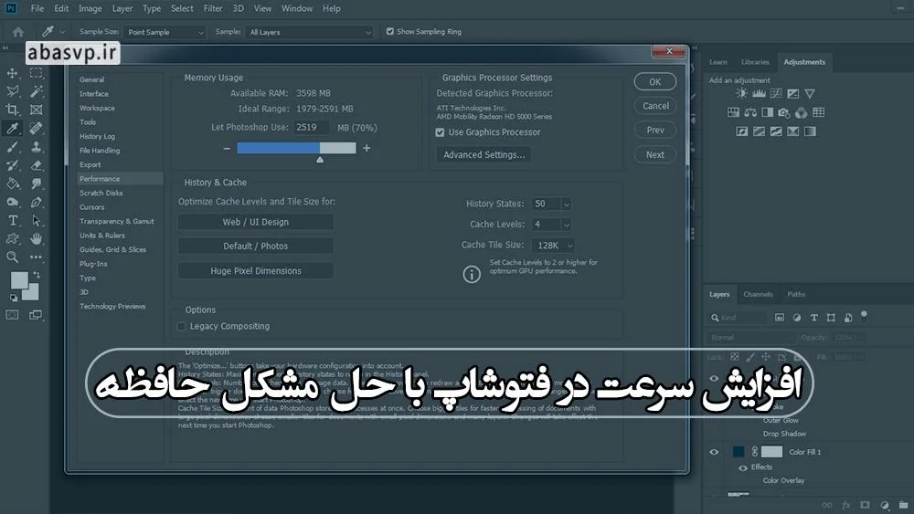
Task: Click the Color Fill 1 layer thumbnail
Action: point(739,452)
